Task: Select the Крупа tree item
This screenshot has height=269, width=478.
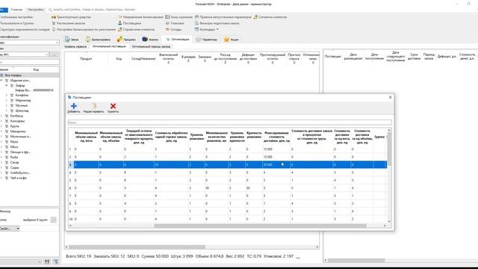Action: click(x=14, y=126)
